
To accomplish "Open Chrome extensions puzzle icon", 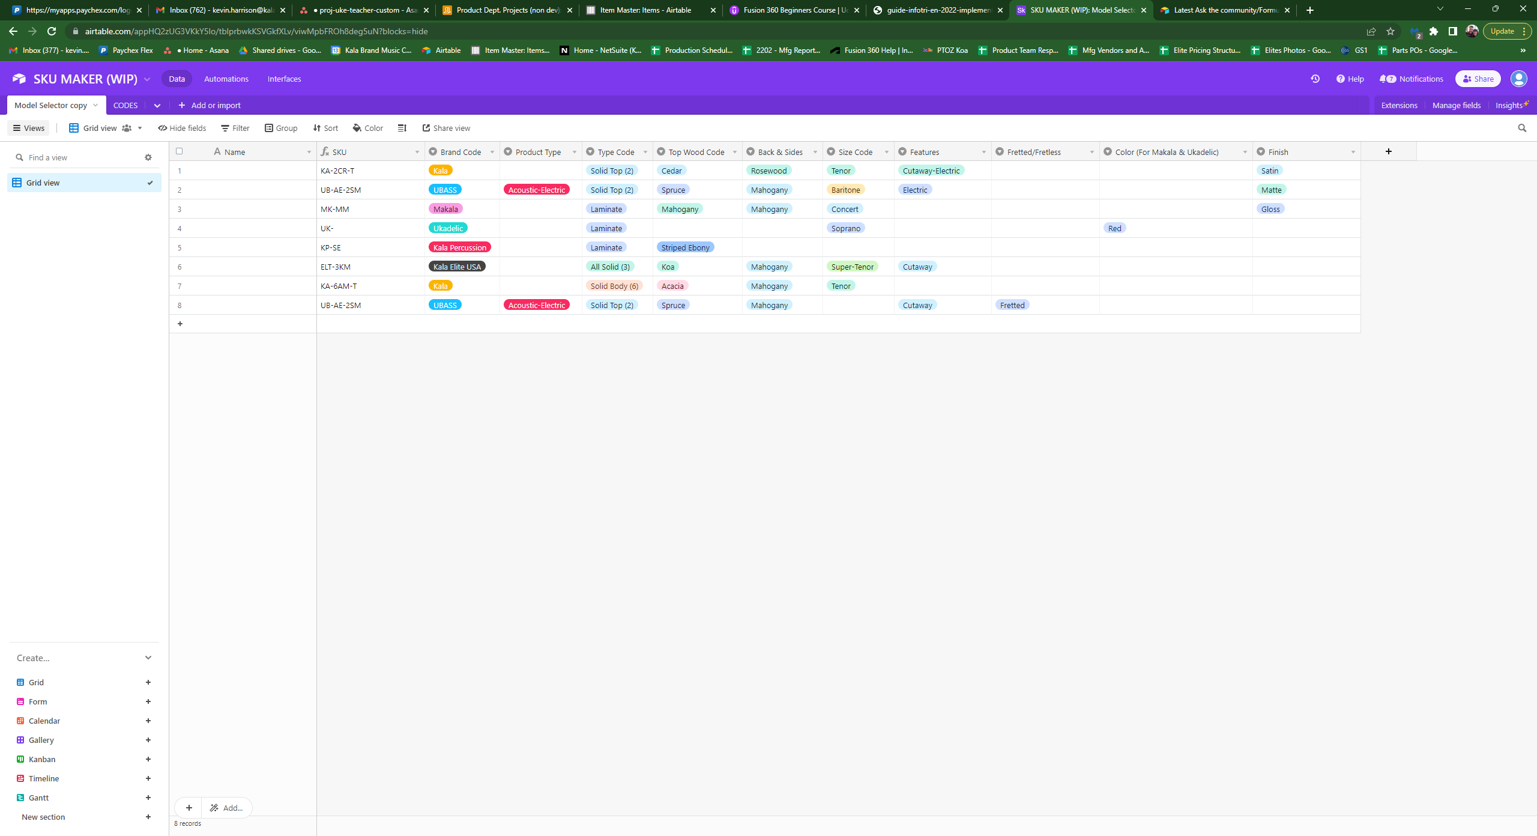I will [x=1434, y=31].
